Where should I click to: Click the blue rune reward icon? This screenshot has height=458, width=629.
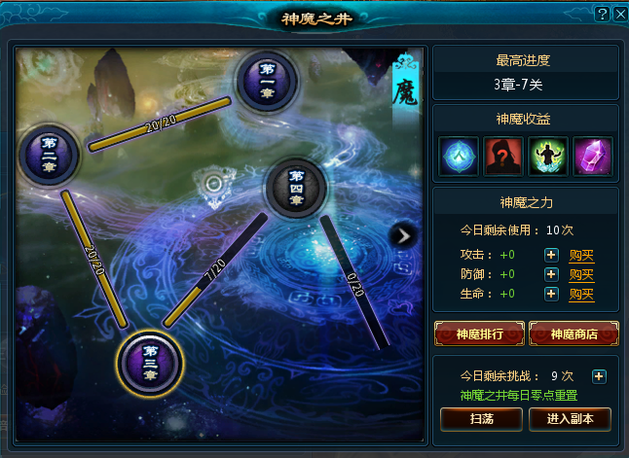[x=459, y=157]
